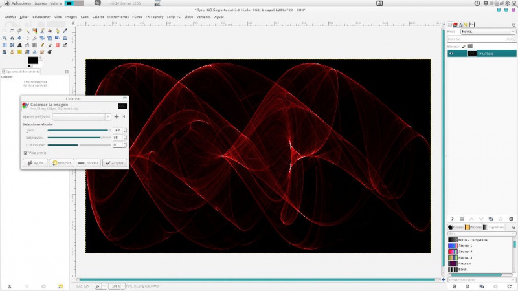
Task: Click the Luminosidad value input field
Action: tap(118, 145)
